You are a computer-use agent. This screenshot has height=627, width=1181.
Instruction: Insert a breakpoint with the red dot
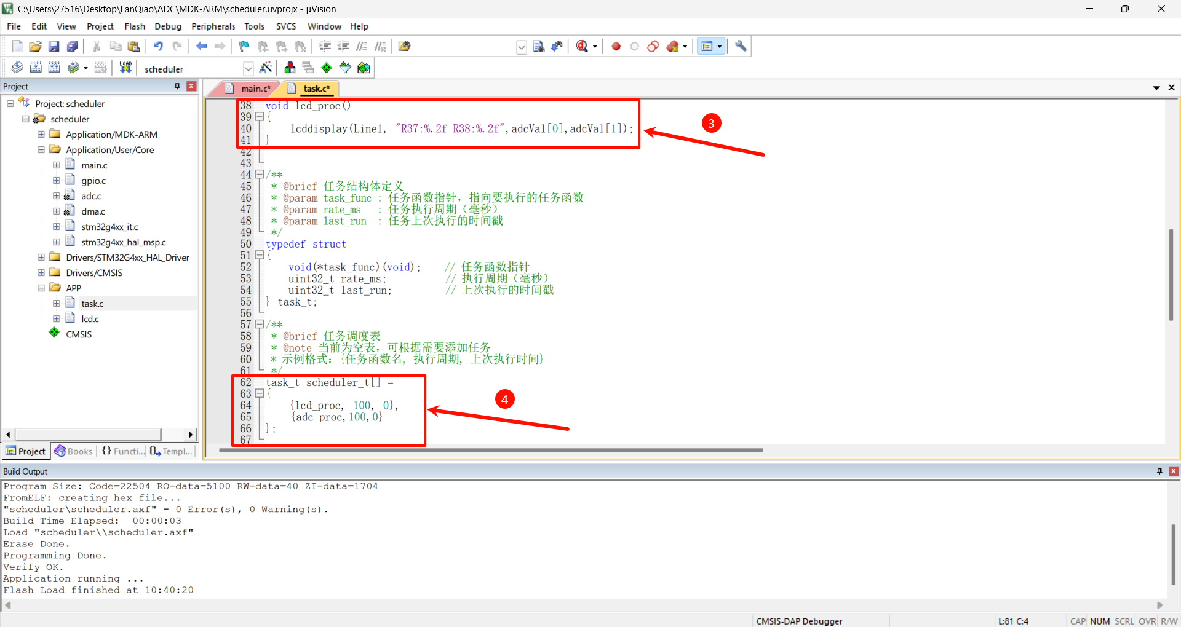(x=616, y=46)
